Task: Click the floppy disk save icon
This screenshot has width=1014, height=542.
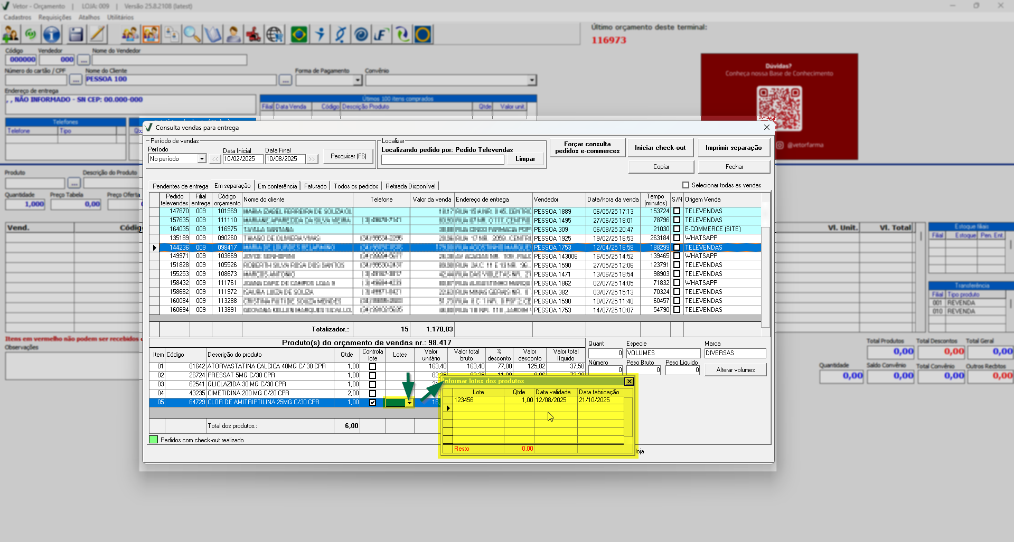Action: pos(76,35)
